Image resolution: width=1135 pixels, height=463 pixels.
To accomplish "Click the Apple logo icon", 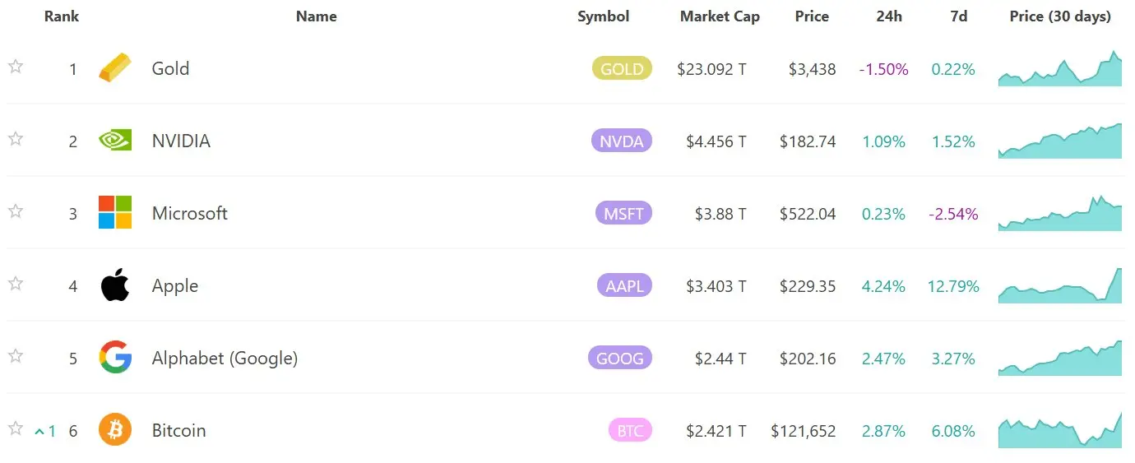I will click(115, 285).
